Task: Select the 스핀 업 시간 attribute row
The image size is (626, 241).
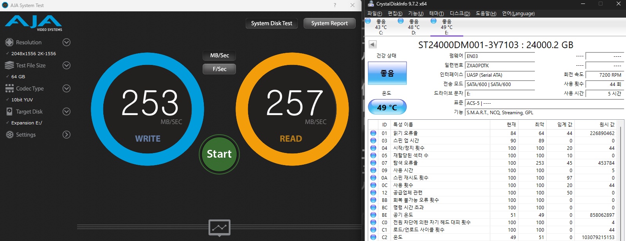Action: [x=493, y=140]
